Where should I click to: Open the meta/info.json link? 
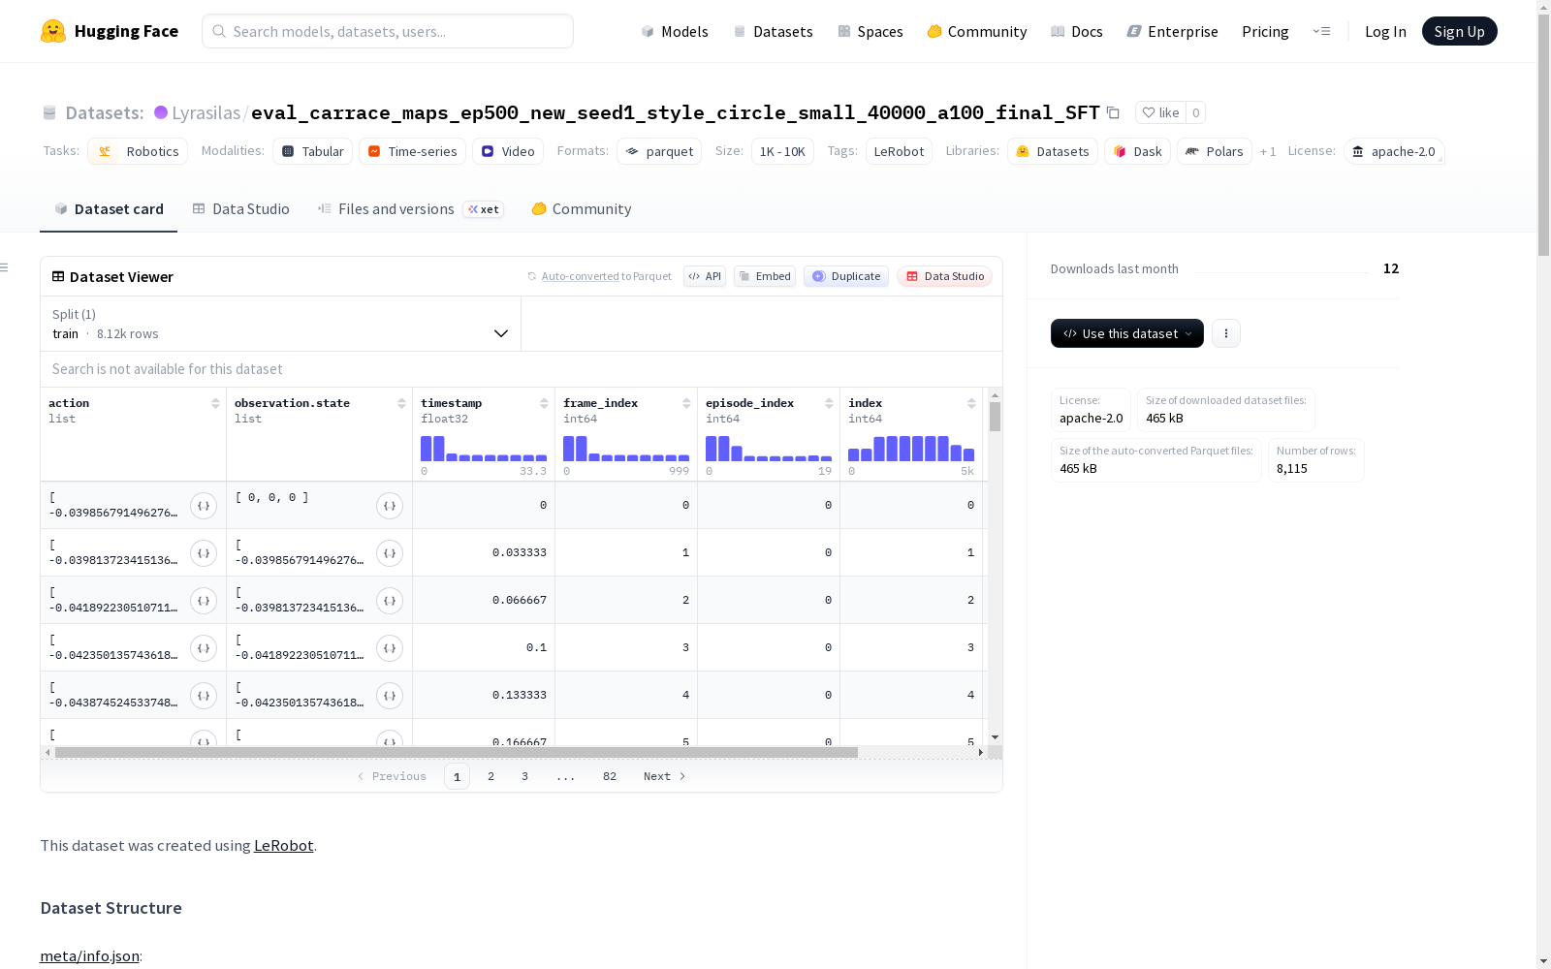click(89, 956)
